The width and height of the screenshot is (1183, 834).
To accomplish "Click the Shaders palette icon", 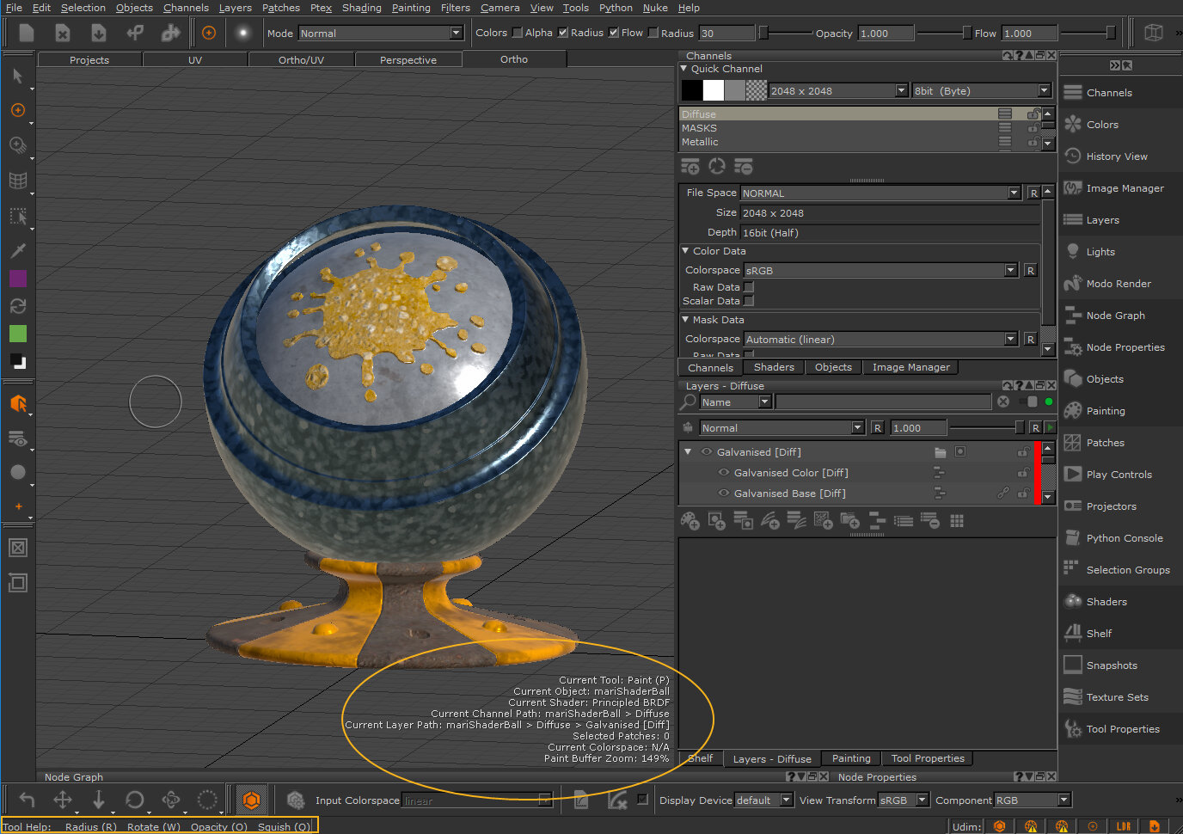I will pyautogui.click(x=1073, y=602).
